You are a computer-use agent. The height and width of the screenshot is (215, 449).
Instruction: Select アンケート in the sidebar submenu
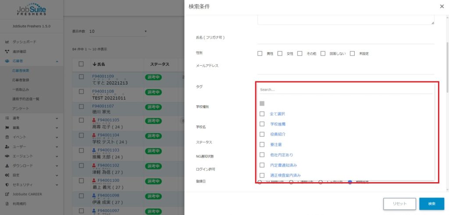[x=21, y=109]
